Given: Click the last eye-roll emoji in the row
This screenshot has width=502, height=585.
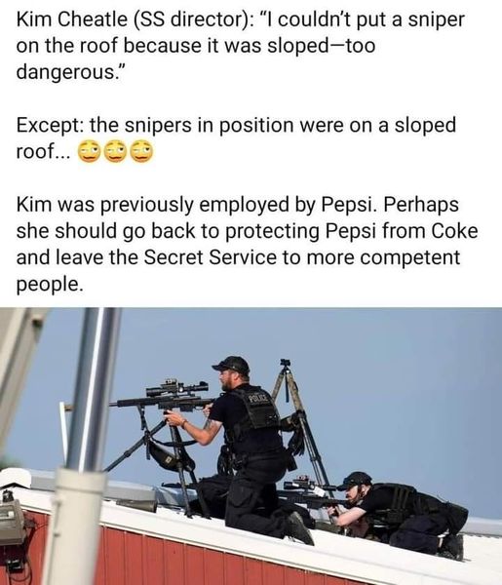Looking at the screenshot, I should 141,151.
